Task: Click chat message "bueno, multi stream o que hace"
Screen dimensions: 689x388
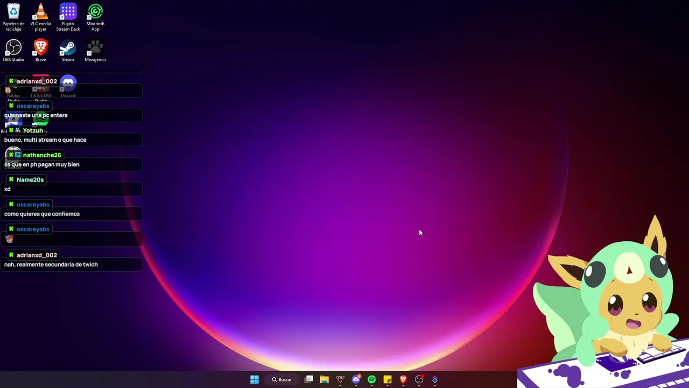Action: 45,140
